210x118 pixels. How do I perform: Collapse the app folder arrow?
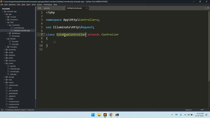pyautogui.click(x=4, y=14)
